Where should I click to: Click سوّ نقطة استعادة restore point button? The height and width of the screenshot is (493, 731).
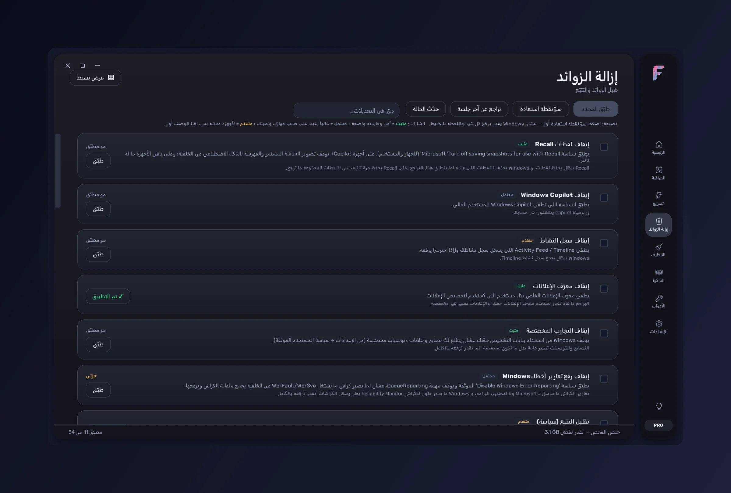(541, 109)
